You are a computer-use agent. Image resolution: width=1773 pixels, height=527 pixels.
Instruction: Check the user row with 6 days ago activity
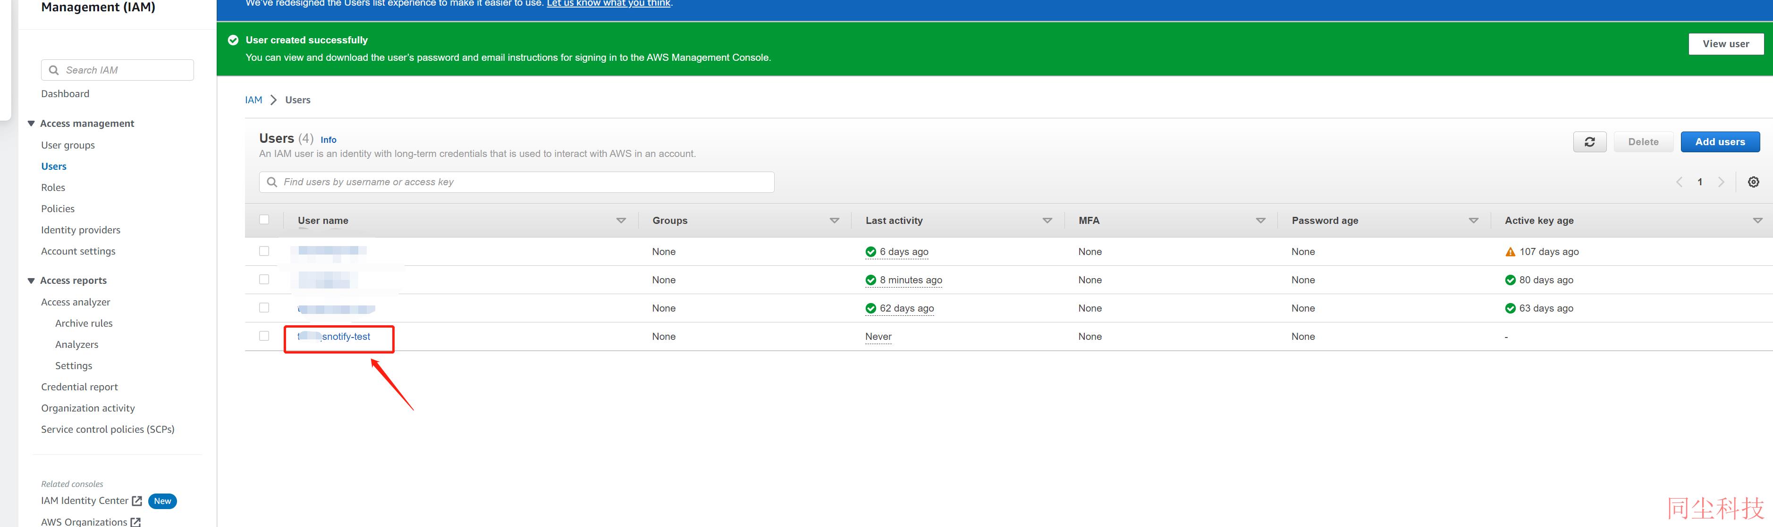tap(264, 251)
